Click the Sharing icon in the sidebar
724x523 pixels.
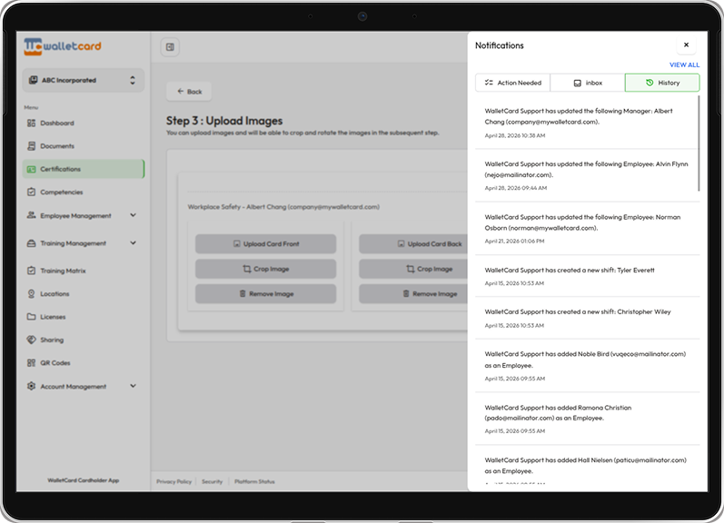coord(31,340)
